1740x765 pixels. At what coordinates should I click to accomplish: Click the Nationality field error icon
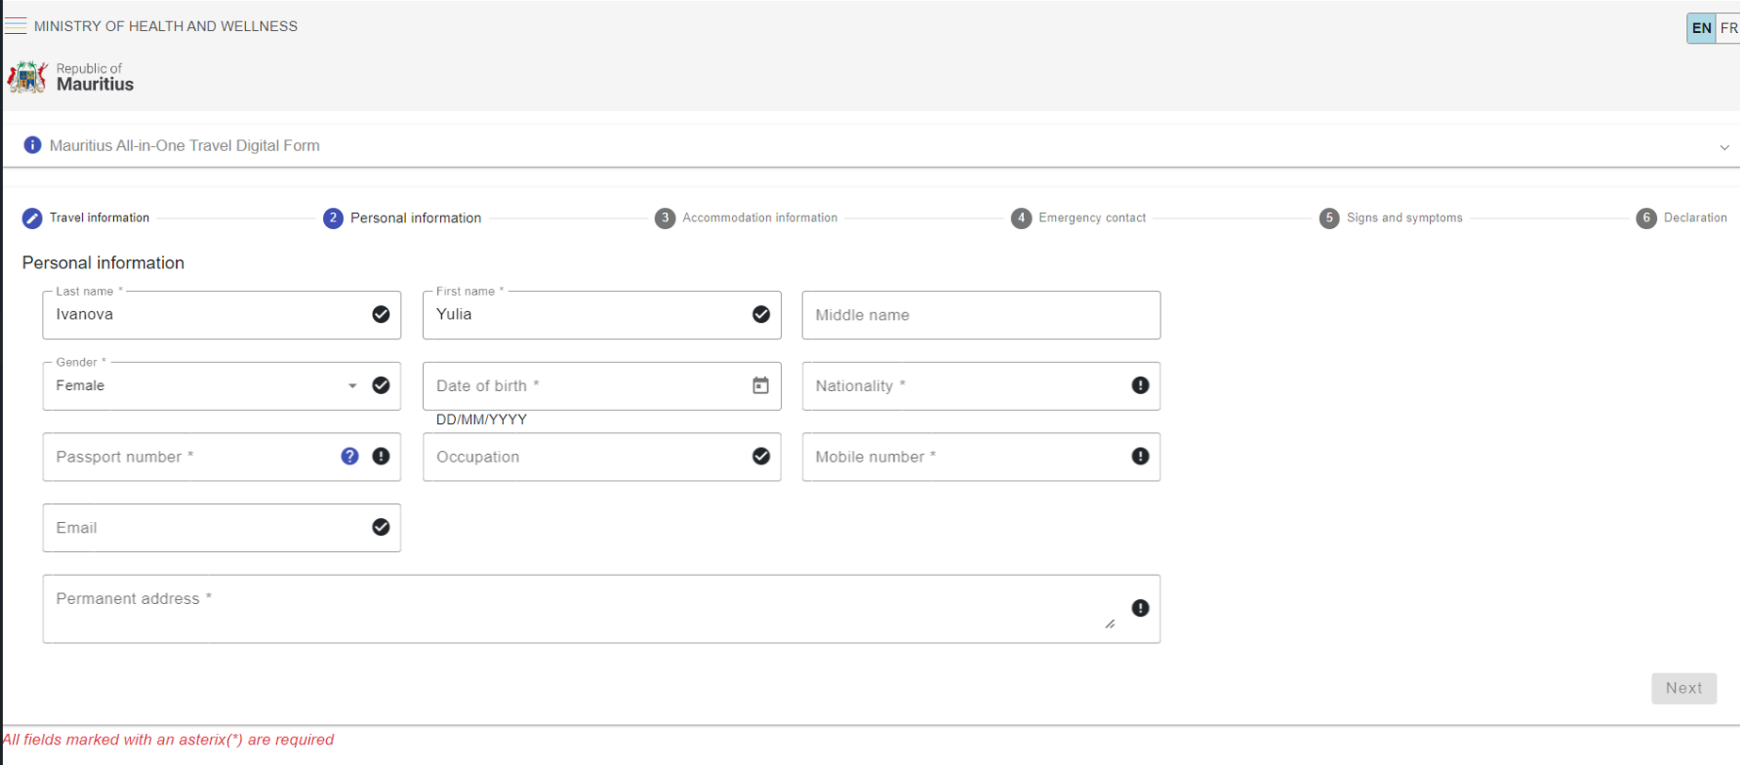1140,385
